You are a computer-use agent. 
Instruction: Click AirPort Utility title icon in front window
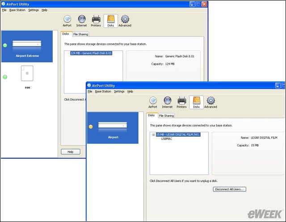click(89, 85)
